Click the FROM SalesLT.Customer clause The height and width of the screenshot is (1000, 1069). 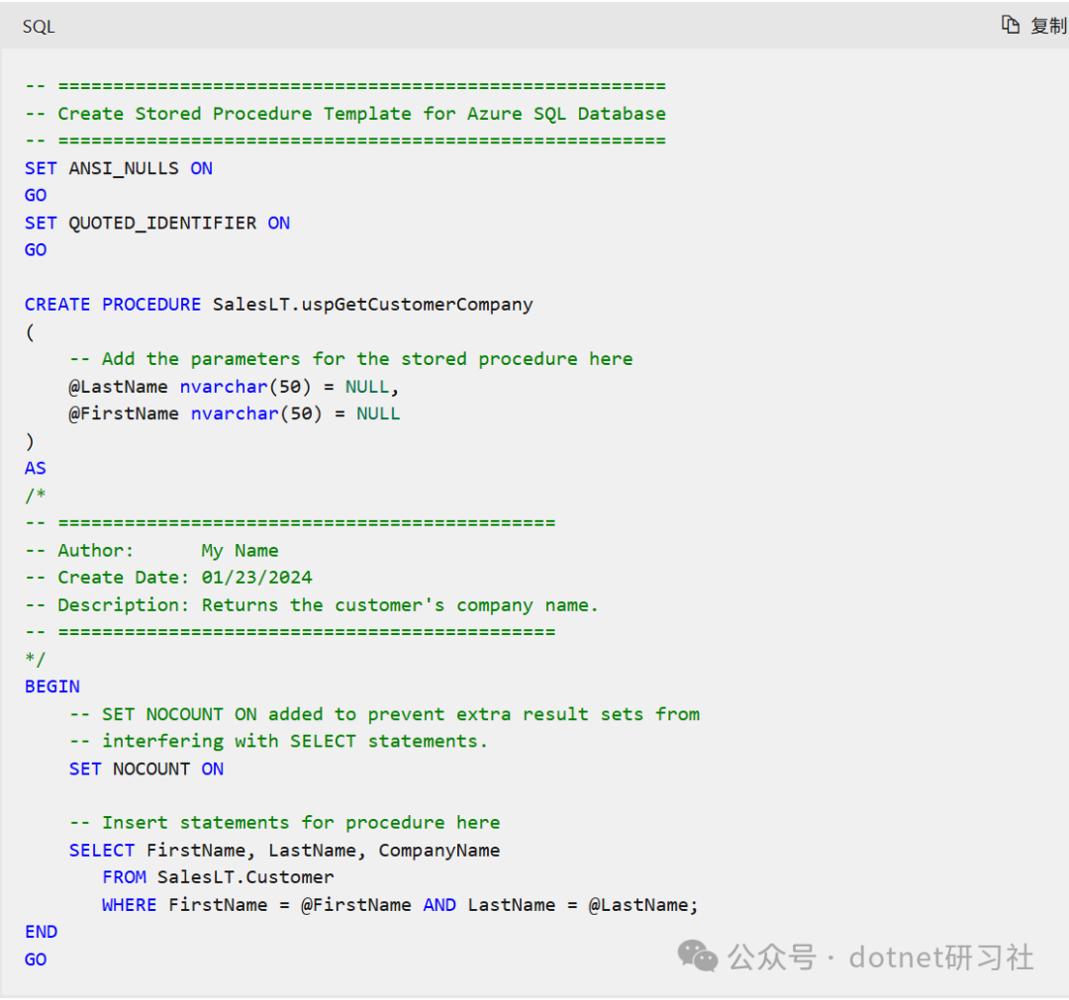click(x=218, y=877)
